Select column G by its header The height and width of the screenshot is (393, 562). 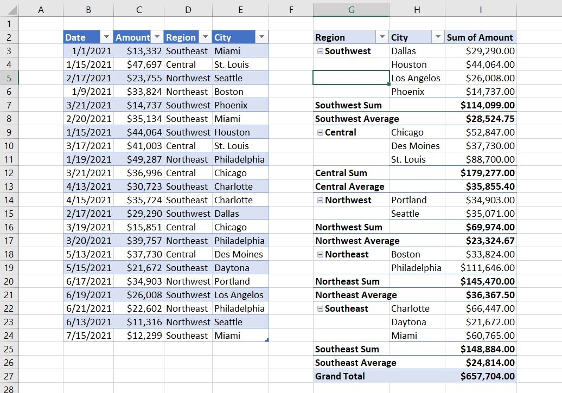coord(351,10)
